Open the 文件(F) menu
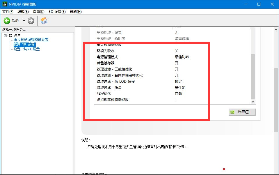The width and height of the screenshot is (279, 175). coord(8,12)
